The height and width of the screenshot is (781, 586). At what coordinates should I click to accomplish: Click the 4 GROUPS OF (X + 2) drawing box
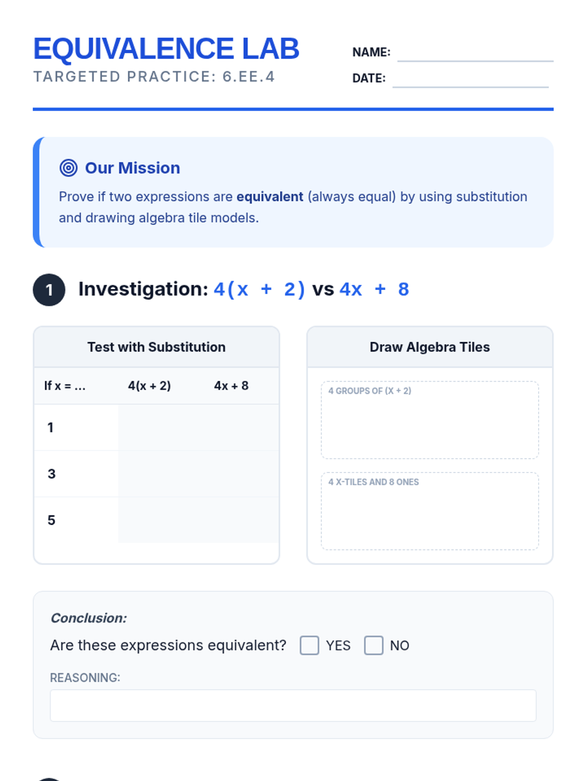point(430,420)
